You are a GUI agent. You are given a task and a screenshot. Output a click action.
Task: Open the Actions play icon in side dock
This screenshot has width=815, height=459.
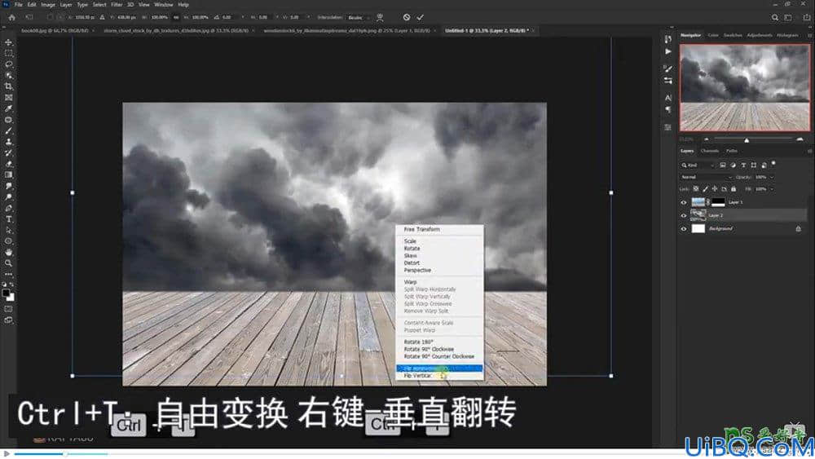668,51
